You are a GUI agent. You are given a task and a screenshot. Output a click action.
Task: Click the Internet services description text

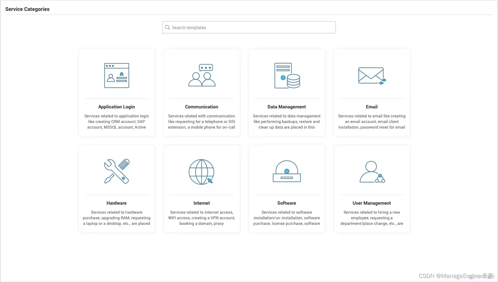[x=201, y=218]
